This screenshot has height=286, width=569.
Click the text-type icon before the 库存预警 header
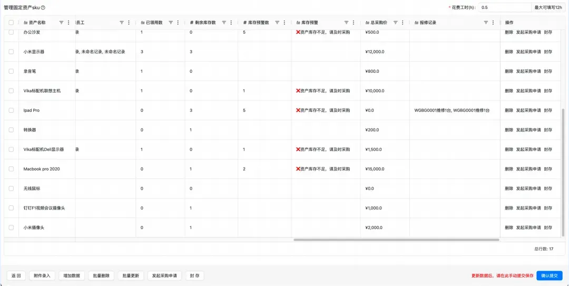click(x=298, y=23)
